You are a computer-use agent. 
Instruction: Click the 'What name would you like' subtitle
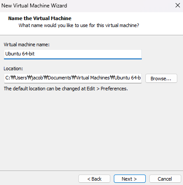coord(79,25)
